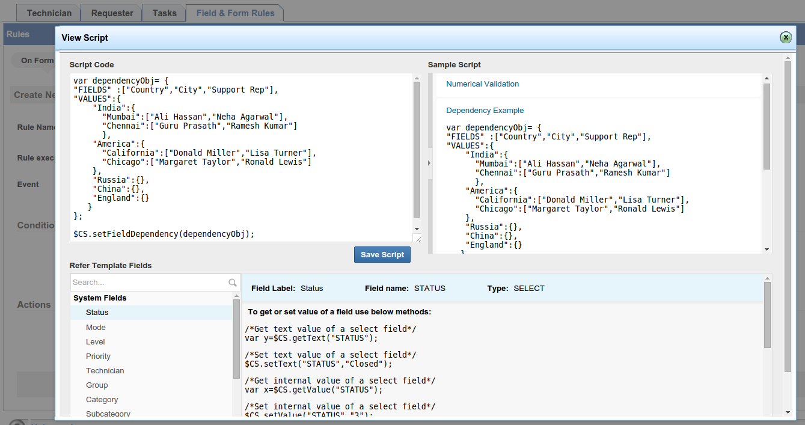The width and height of the screenshot is (805, 425).
Task: Click Sample Script panel scroll-up arrow
Action: tap(767, 78)
